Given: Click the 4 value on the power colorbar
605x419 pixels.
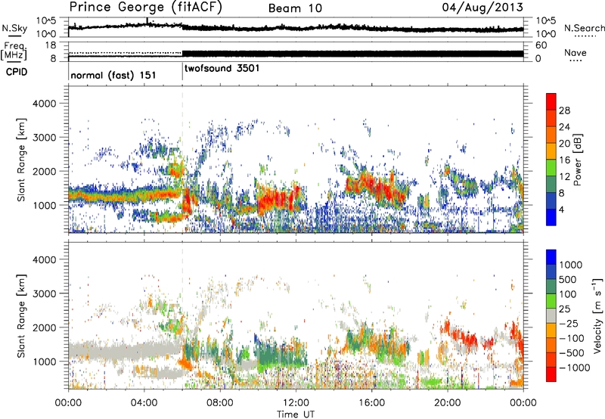Looking at the screenshot, I should (x=561, y=209).
